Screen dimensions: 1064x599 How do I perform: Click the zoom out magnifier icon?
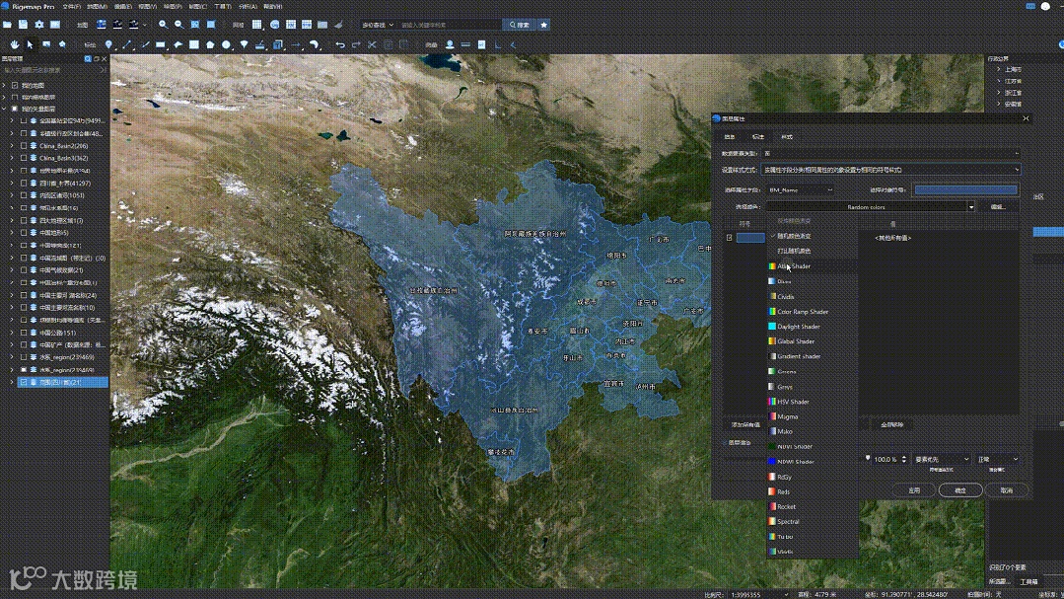pos(178,25)
